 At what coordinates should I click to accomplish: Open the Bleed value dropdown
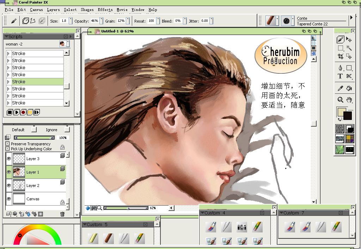(x=185, y=21)
